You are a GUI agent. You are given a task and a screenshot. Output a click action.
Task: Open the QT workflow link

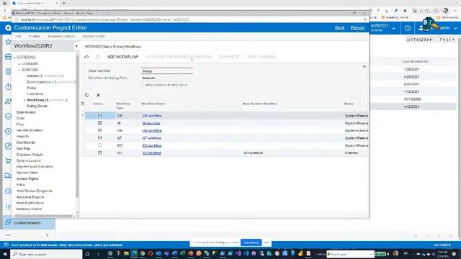152,138
